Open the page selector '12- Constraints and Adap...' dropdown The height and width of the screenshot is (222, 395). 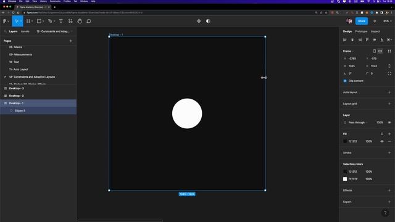(x=54, y=31)
